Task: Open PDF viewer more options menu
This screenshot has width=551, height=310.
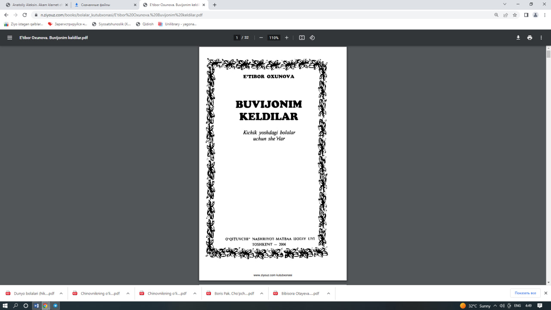Action: tap(541, 37)
